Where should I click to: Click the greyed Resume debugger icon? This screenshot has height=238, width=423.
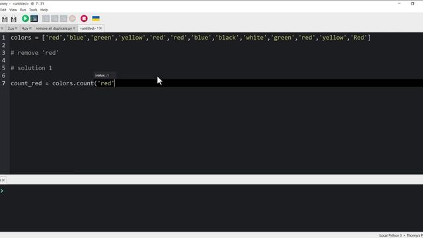click(72, 19)
